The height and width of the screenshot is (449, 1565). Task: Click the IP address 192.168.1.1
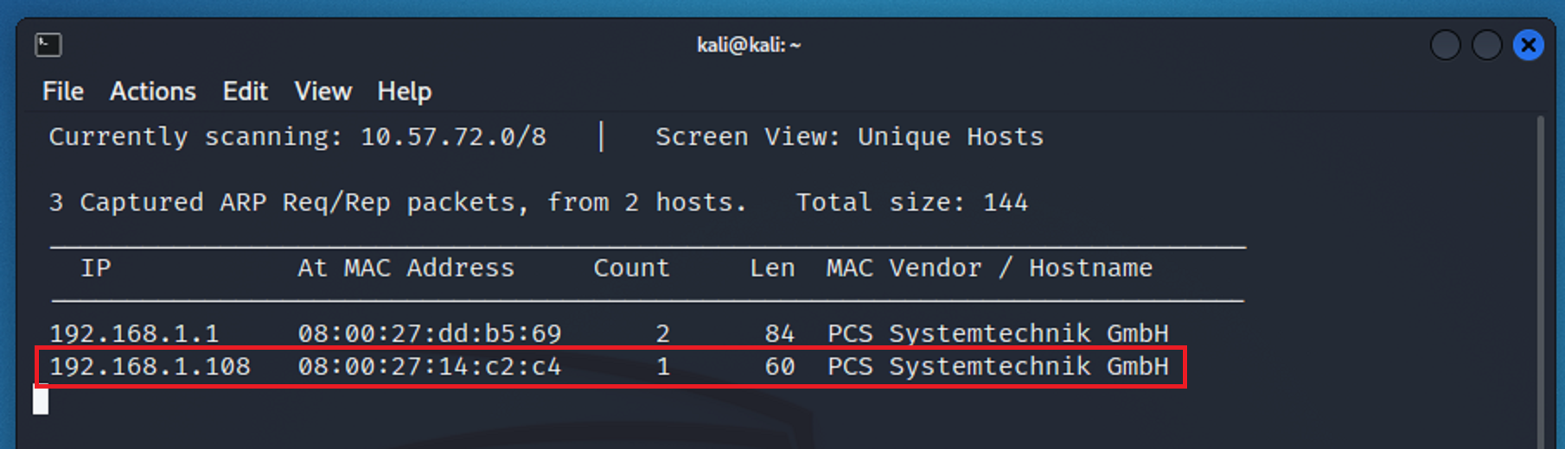click(x=134, y=333)
